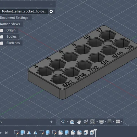
Task: Open the Orbit tool dropdown arrow
Action: pos(67,122)
